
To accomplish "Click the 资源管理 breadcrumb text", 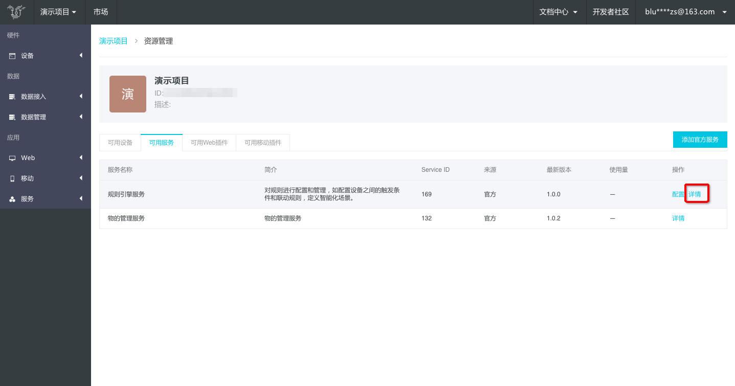I will pos(159,41).
